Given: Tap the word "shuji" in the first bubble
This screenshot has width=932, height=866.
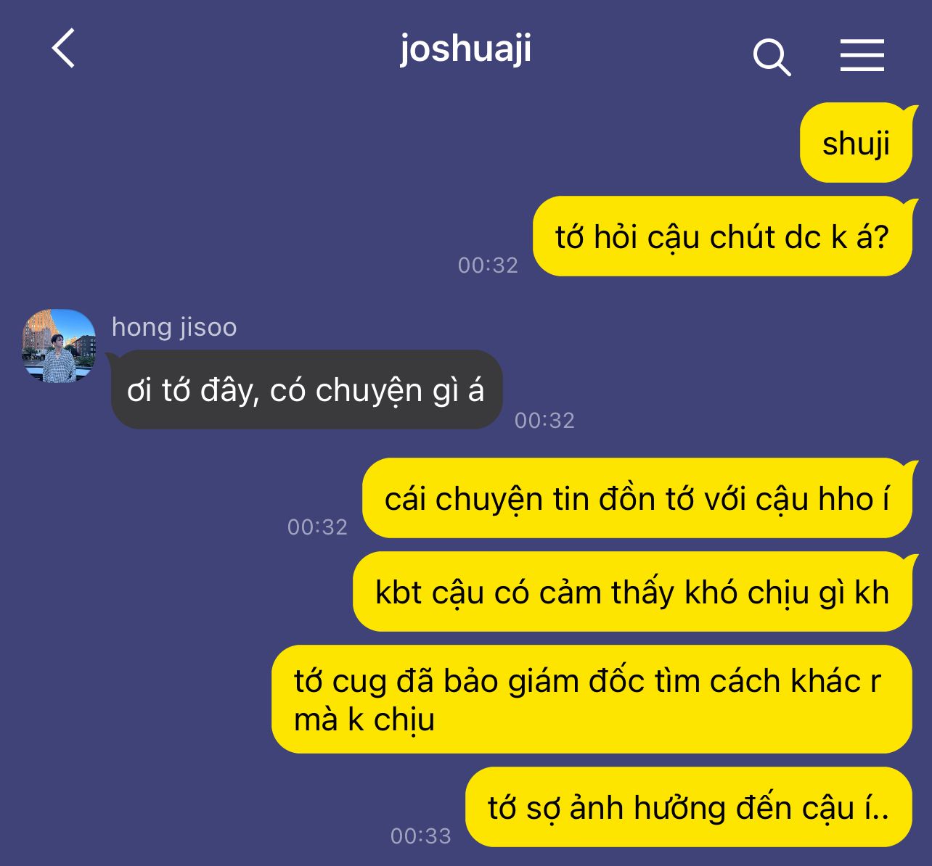Looking at the screenshot, I should click(x=856, y=144).
